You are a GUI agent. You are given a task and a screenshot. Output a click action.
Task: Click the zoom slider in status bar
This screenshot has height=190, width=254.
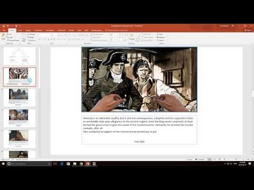pos(236,159)
